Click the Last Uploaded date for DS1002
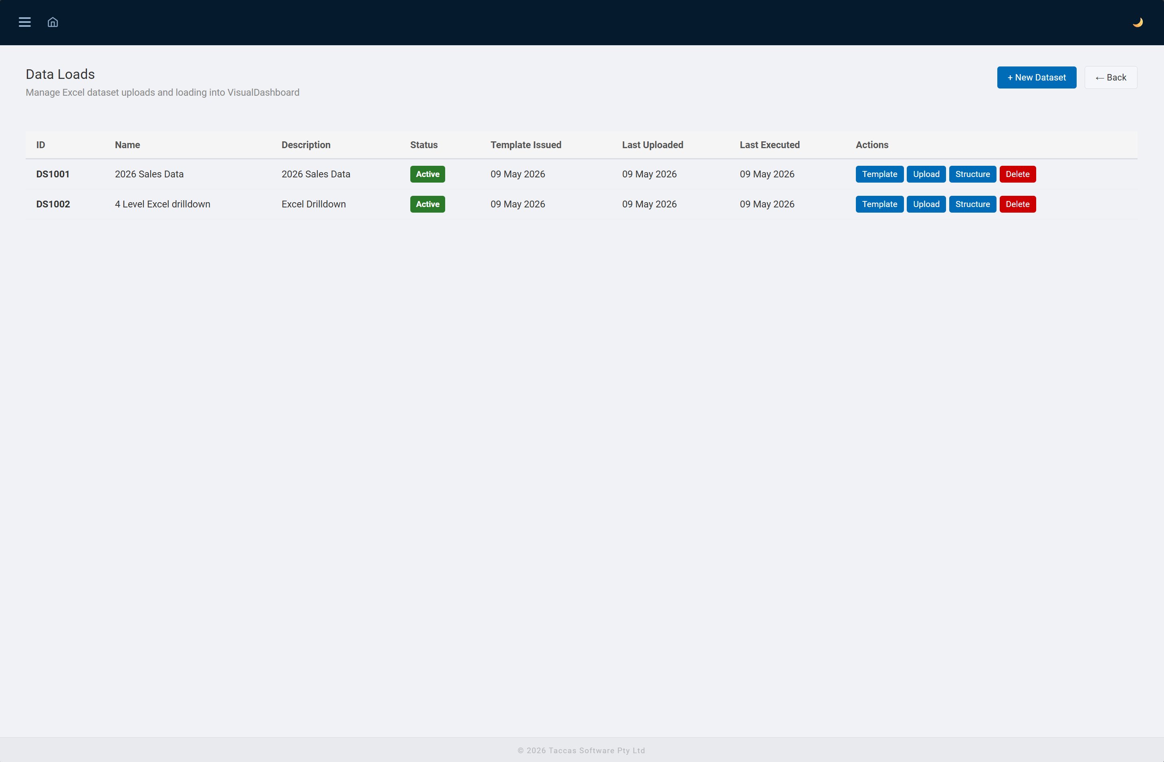Image resolution: width=1164 pixels, height=762 pixels. (649, 204)
